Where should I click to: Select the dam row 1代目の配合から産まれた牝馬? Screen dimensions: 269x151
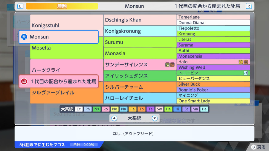pyautogui.click(x=59, y=81)
